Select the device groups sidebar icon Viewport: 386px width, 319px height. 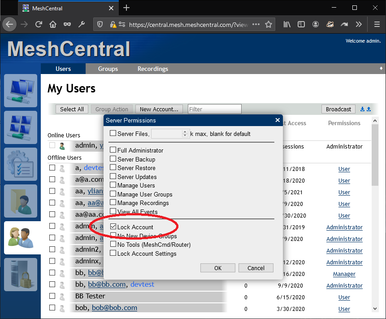[x=21, y=128]
